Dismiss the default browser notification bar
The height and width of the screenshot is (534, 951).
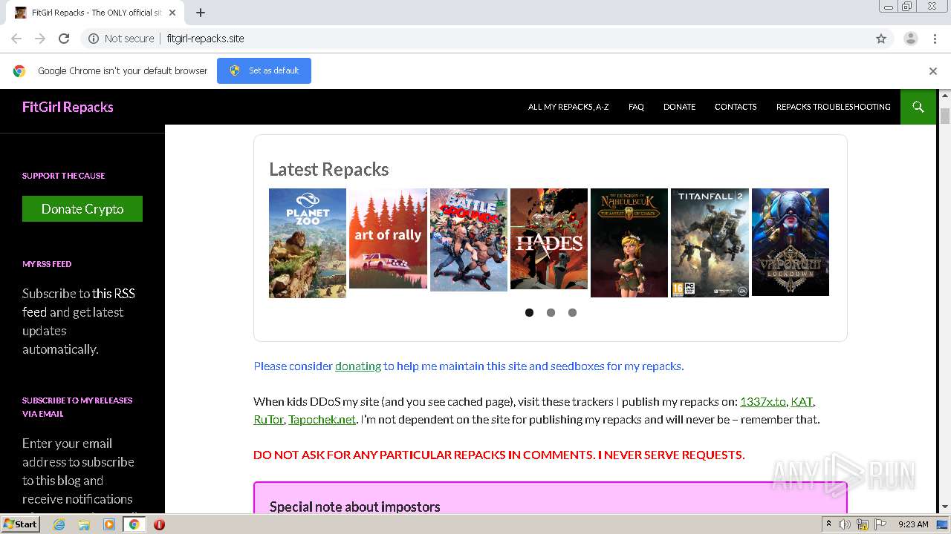pyautogui.click(x=933, y=71)
